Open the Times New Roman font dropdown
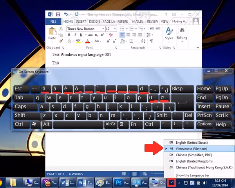 [x=103, y=29]
